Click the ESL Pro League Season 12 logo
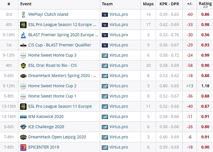 (23, 25)
